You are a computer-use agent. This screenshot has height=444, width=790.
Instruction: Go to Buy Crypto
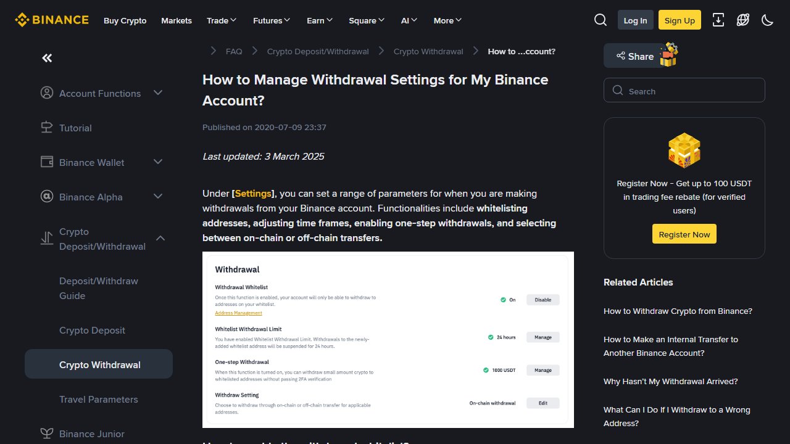point(125,20)
